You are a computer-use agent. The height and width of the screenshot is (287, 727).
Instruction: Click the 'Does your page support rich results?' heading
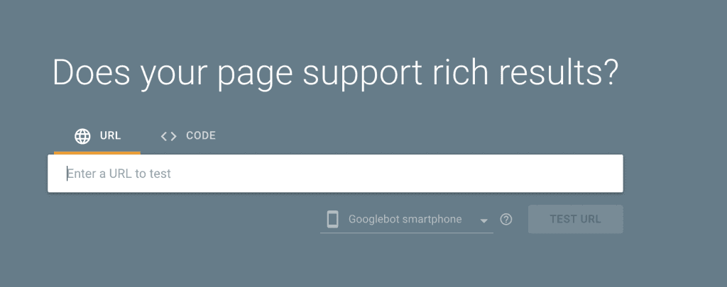click(x=335, y=73)
